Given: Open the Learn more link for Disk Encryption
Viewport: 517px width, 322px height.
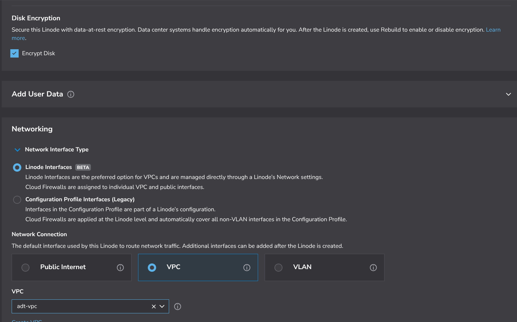Looking at the screenshot, I should [x=493, y=30].
